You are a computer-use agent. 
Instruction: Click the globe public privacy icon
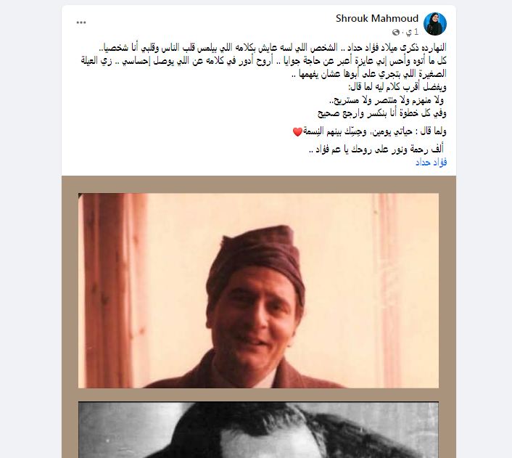point(396,32)
